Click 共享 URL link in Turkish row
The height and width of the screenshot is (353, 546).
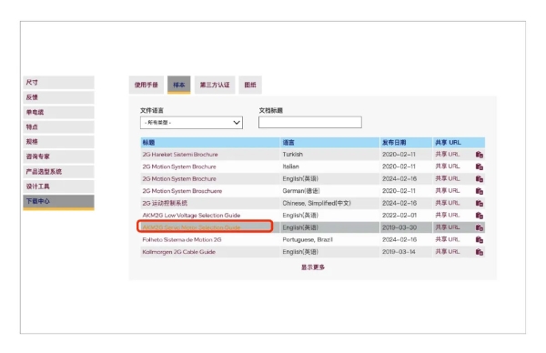click(x=448, y=155)
